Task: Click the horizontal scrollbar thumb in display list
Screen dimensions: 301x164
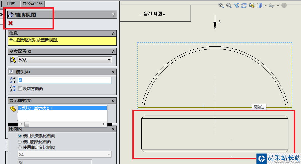Action: [x=27, y=124]
